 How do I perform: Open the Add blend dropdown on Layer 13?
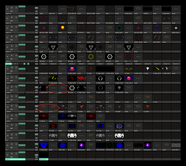(14, 40)
